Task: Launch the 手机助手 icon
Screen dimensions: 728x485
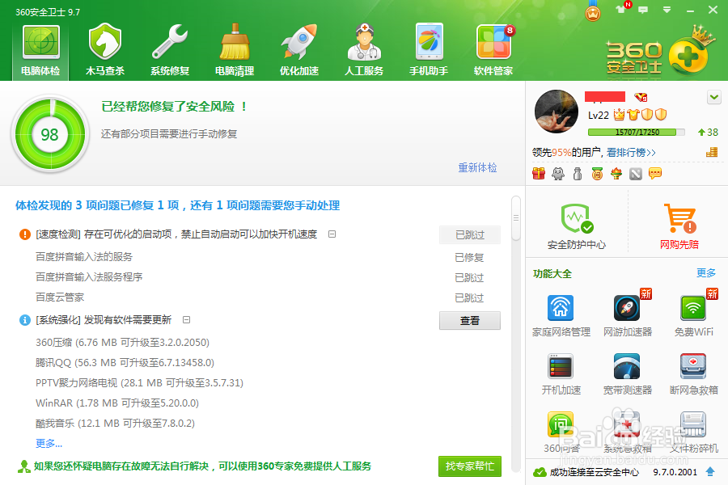Action: pos(429,51)
